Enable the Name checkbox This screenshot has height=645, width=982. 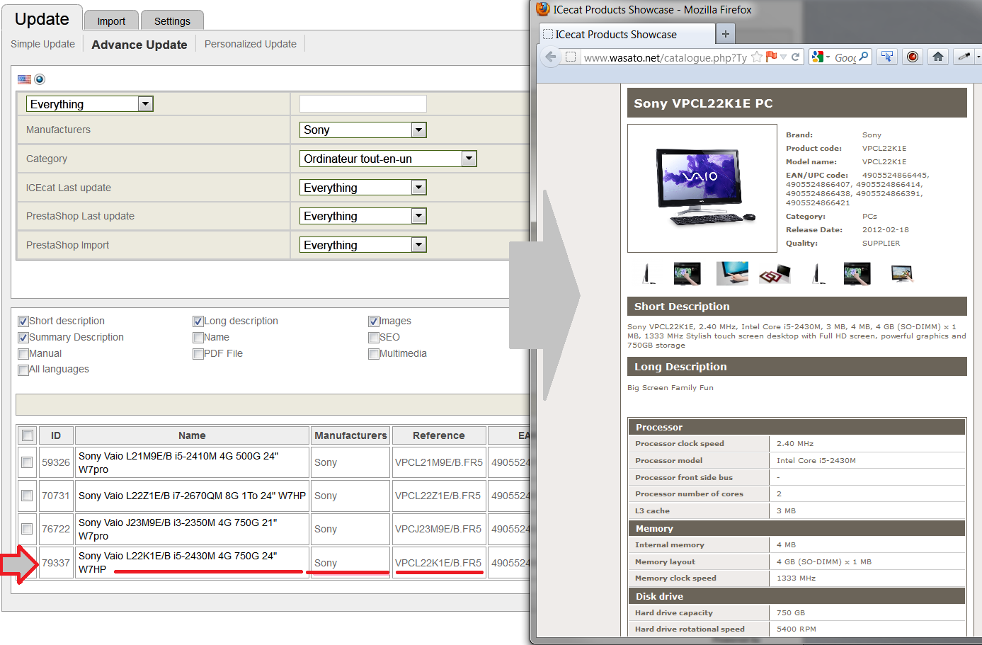[198, 338]
